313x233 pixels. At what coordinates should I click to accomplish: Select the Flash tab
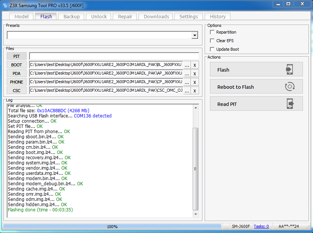46,16
